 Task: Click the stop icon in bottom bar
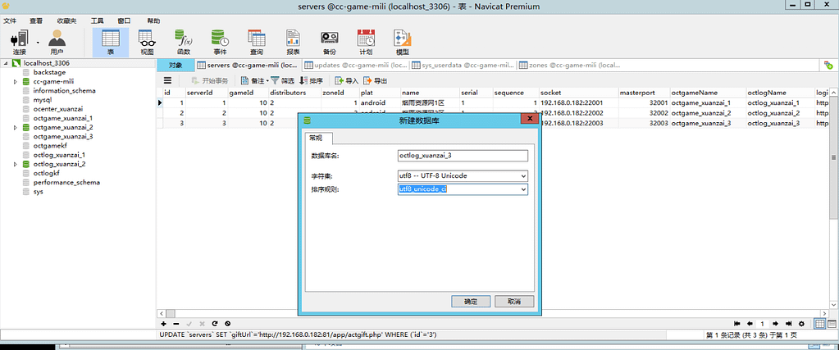click(227, 324)
